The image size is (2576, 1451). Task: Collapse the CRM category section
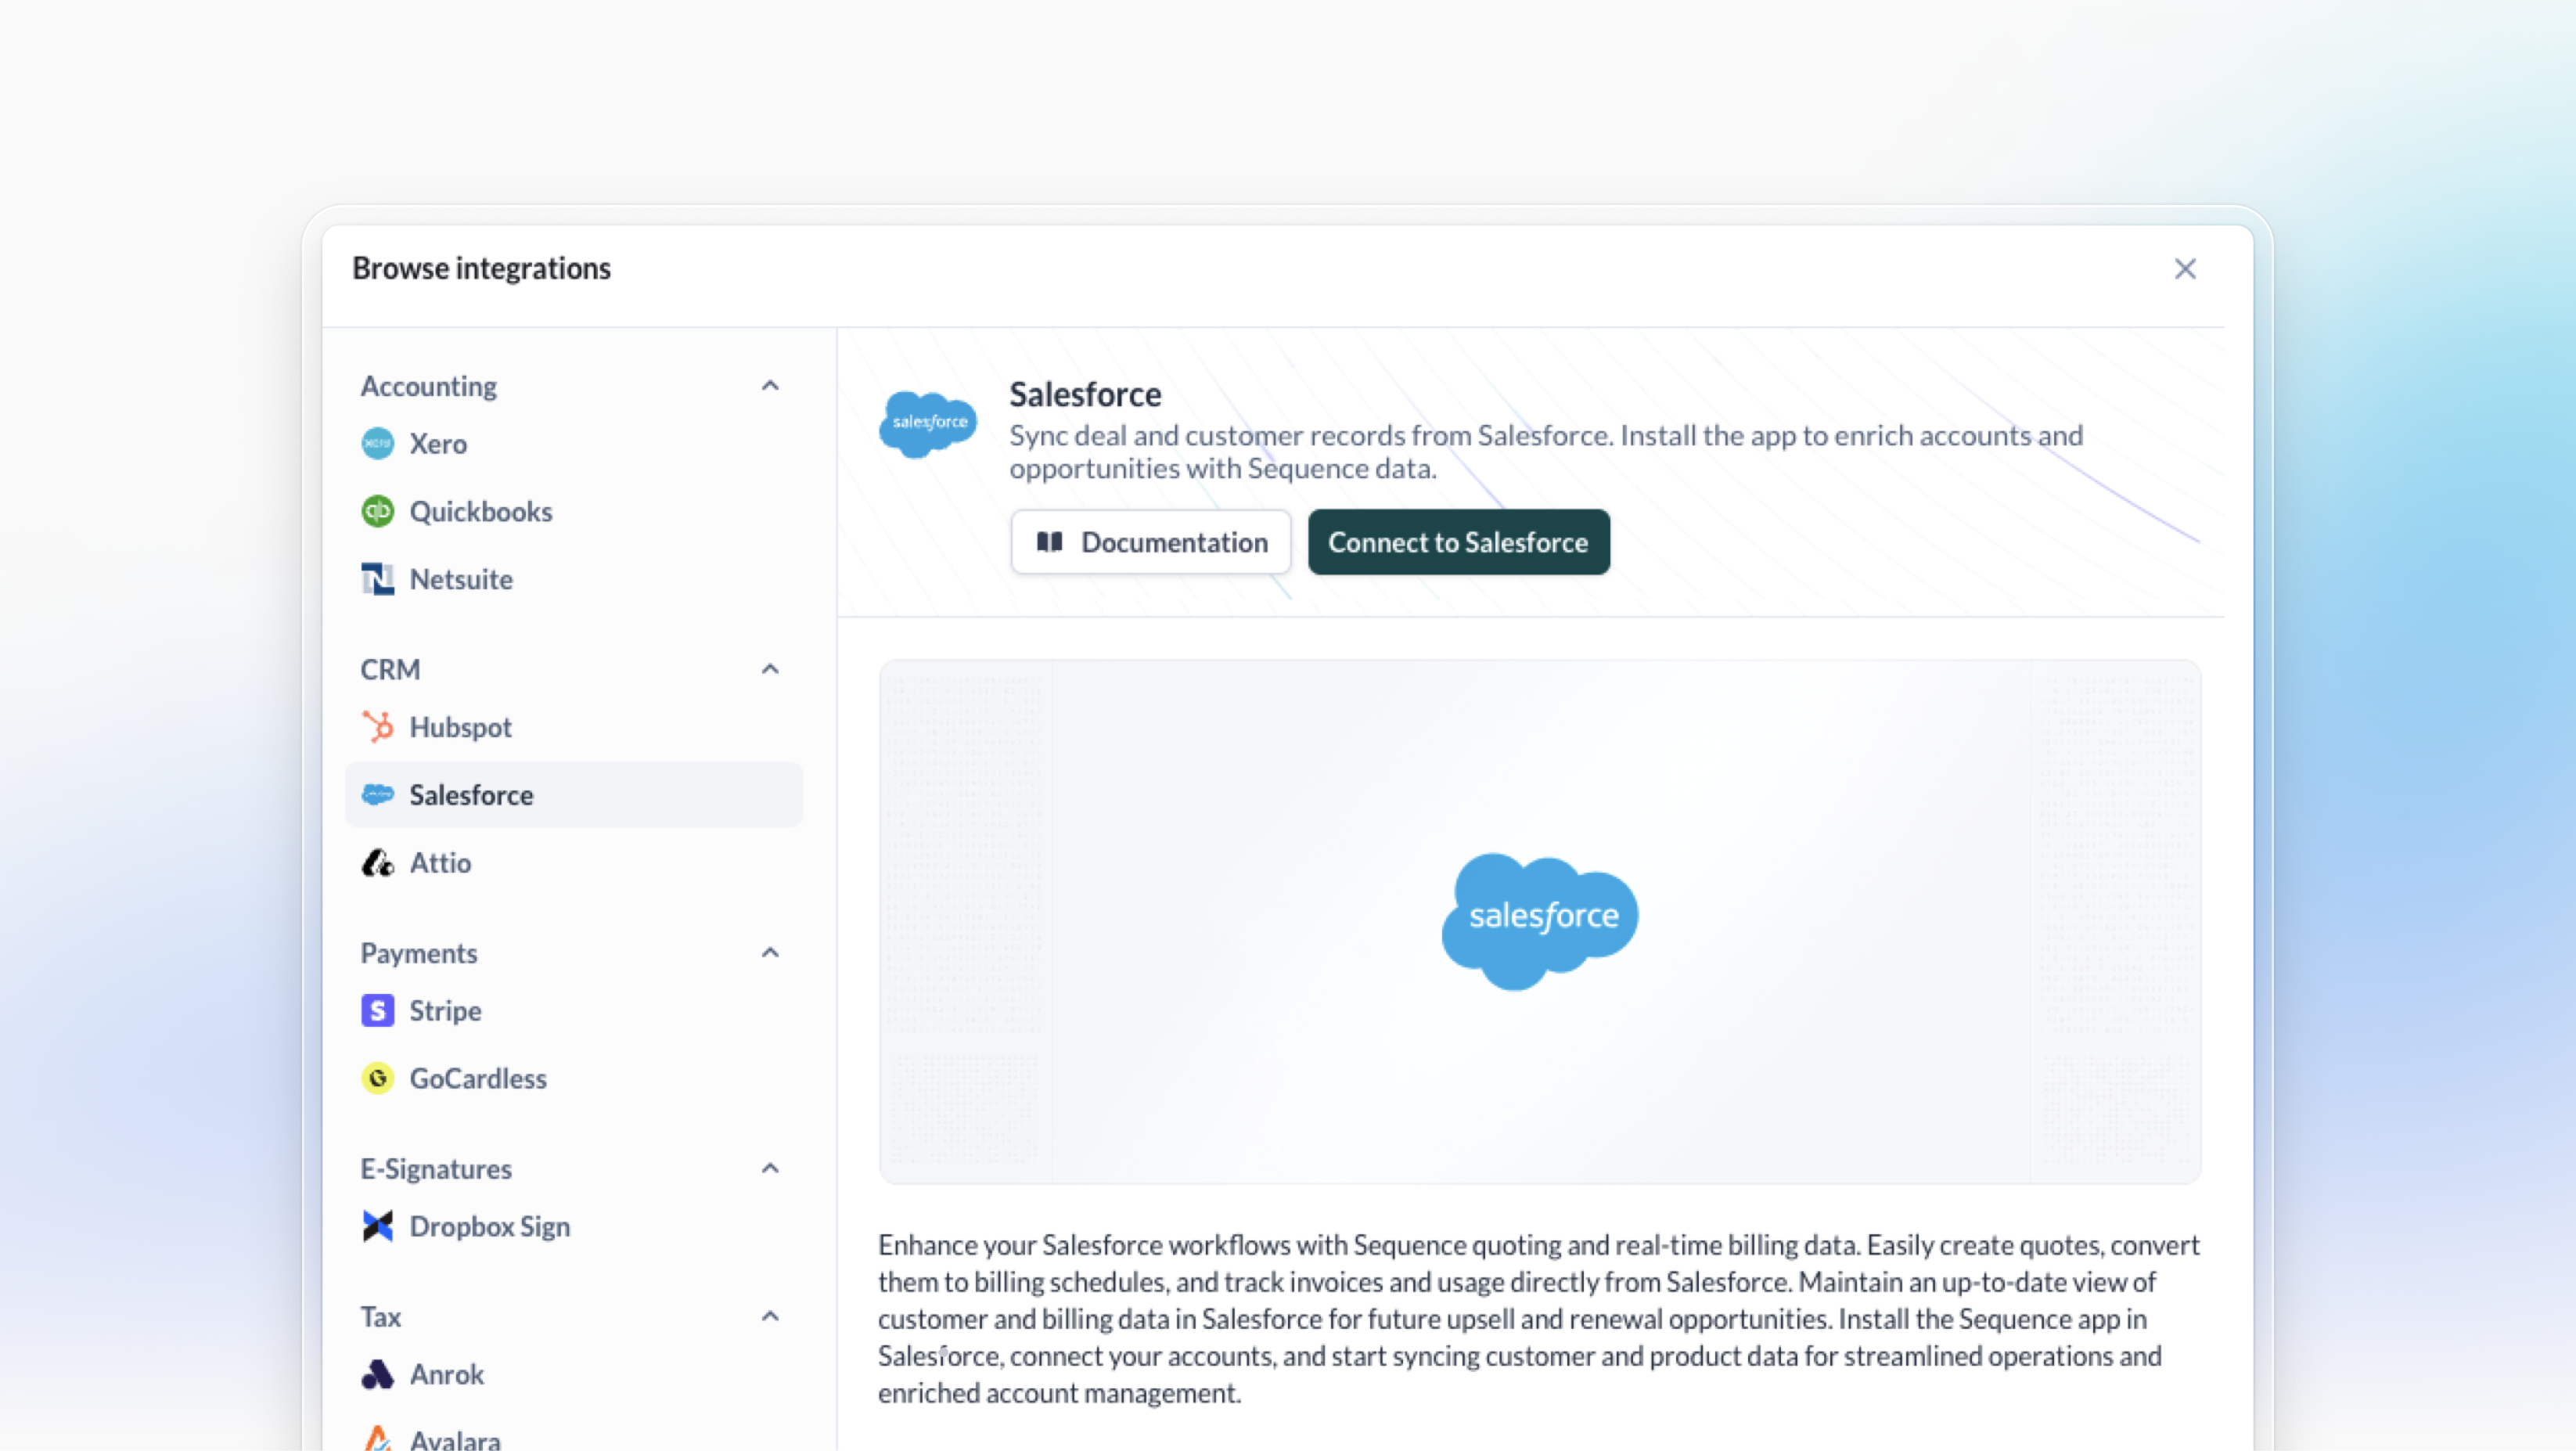click(770, 669)
